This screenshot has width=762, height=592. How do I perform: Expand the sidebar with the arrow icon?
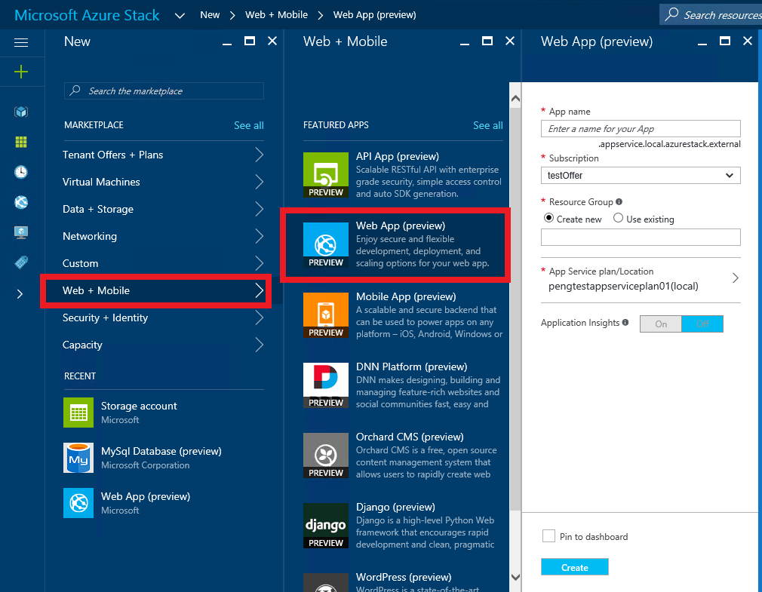tap(20, 294)
